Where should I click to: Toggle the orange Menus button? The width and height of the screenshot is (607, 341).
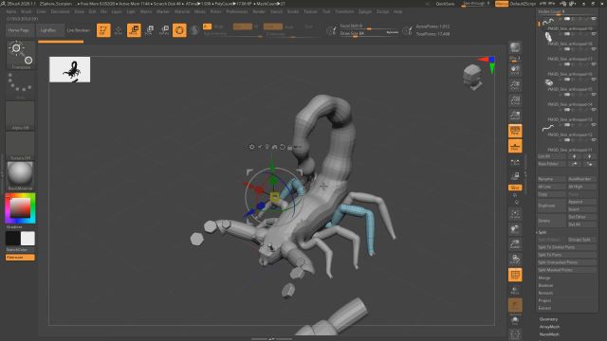point(502,4)
